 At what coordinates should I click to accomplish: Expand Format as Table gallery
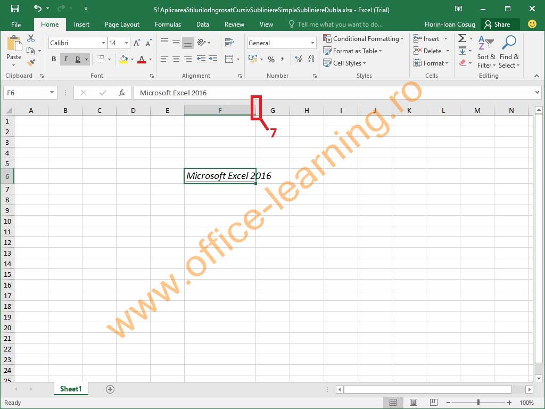[352, 51]
